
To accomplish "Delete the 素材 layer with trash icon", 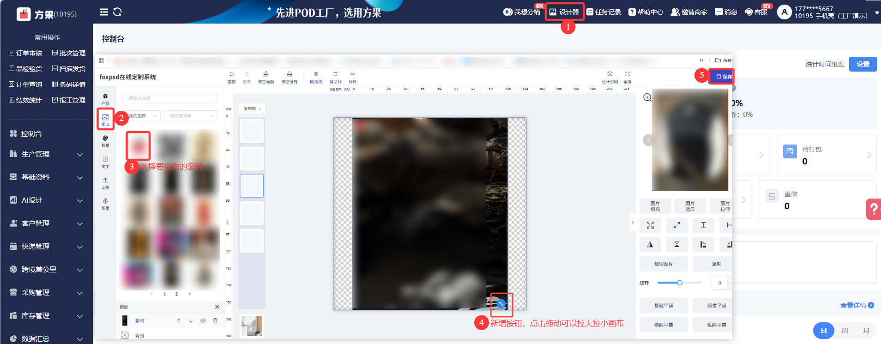I will pos(215,320).
